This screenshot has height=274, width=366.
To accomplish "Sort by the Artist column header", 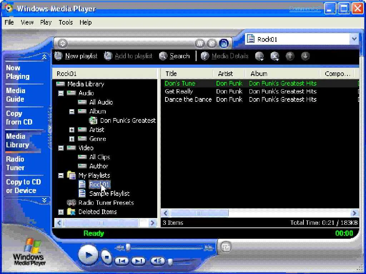I will pos(229,73).
